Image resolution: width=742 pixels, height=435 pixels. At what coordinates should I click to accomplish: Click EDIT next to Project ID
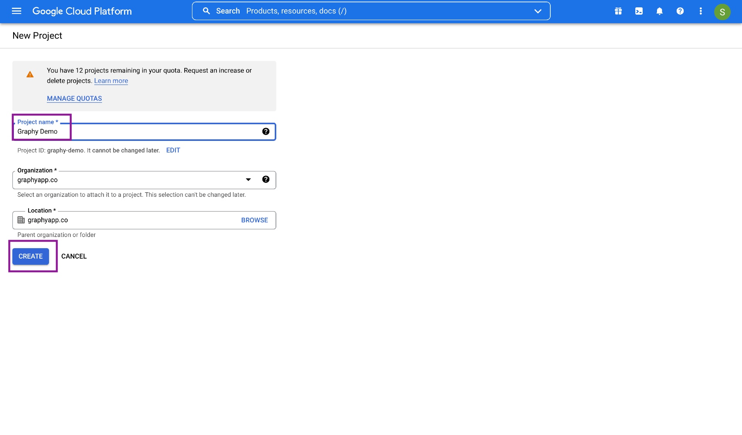173,150
